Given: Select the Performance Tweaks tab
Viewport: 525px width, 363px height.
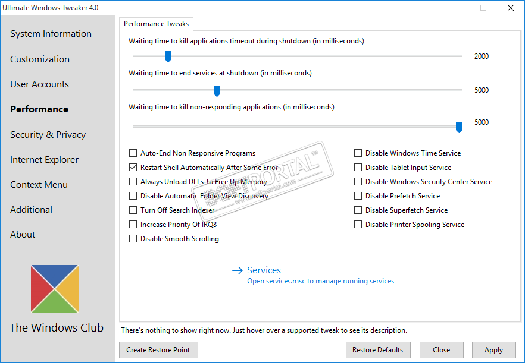Looking at the screenshot, I should [x=156, y=24].
